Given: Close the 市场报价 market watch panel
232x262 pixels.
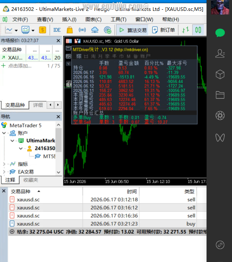Looking at the screenshot, I should [58, 41].
